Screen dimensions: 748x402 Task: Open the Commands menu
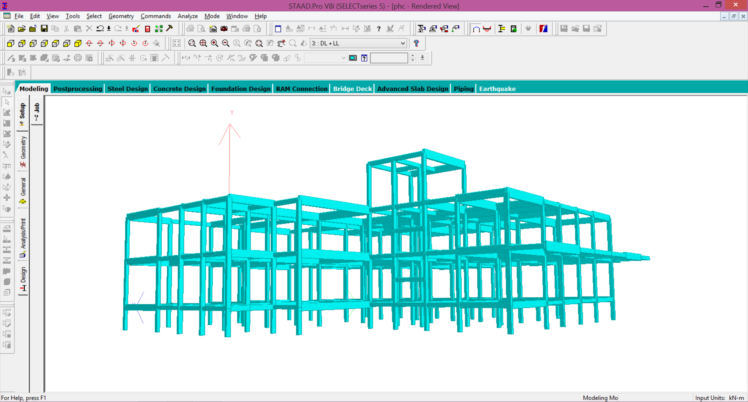pyautogui.click(x=156, y=16)
